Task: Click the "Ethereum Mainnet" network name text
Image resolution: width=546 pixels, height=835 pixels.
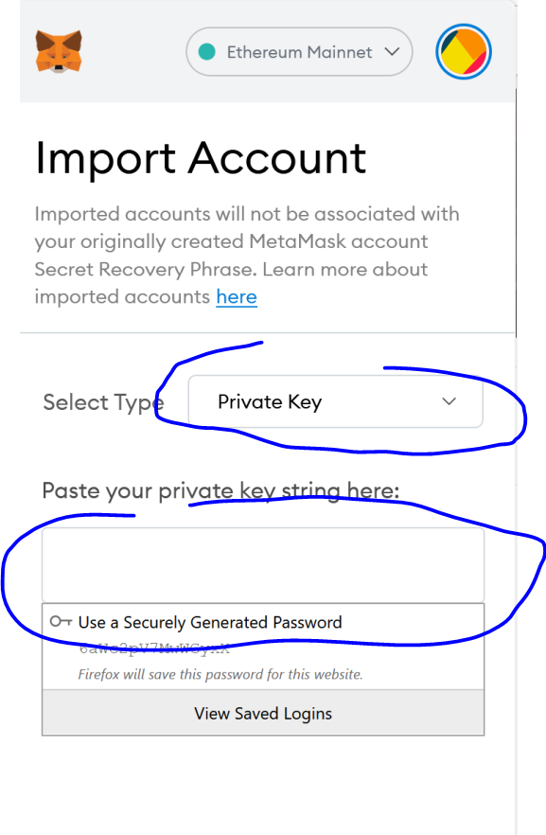Action: tap(299, 52)
